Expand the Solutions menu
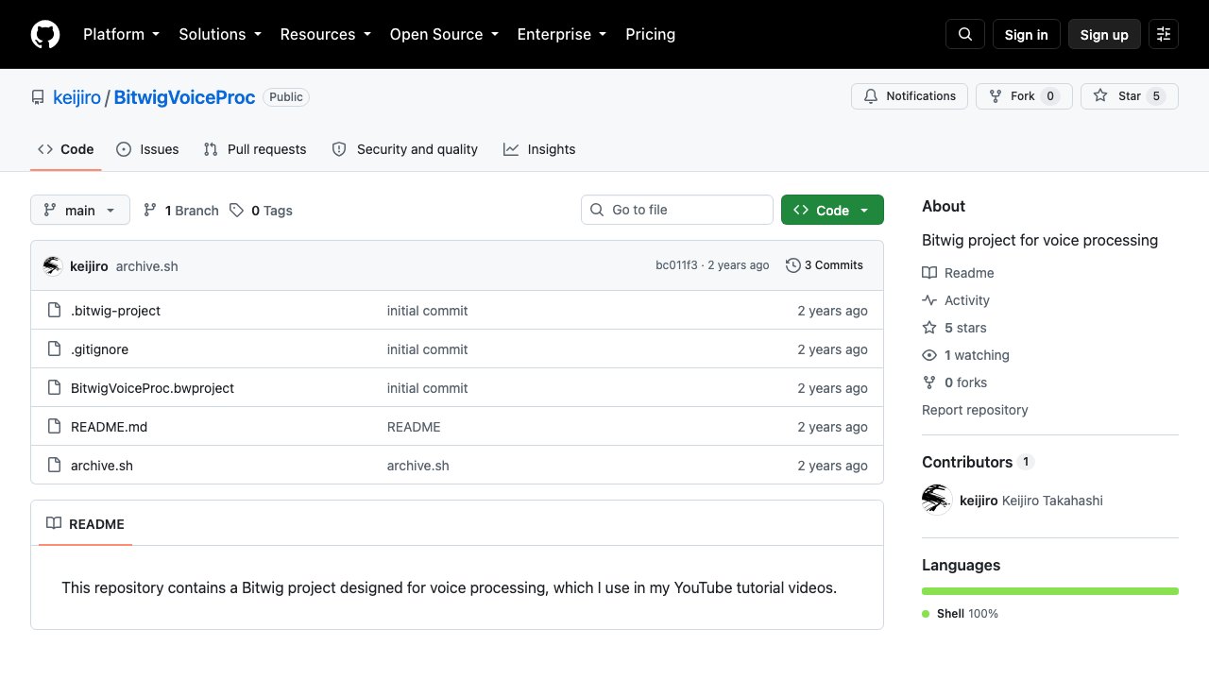This screenshot has width=1209, height=680. tap(219, 34)
